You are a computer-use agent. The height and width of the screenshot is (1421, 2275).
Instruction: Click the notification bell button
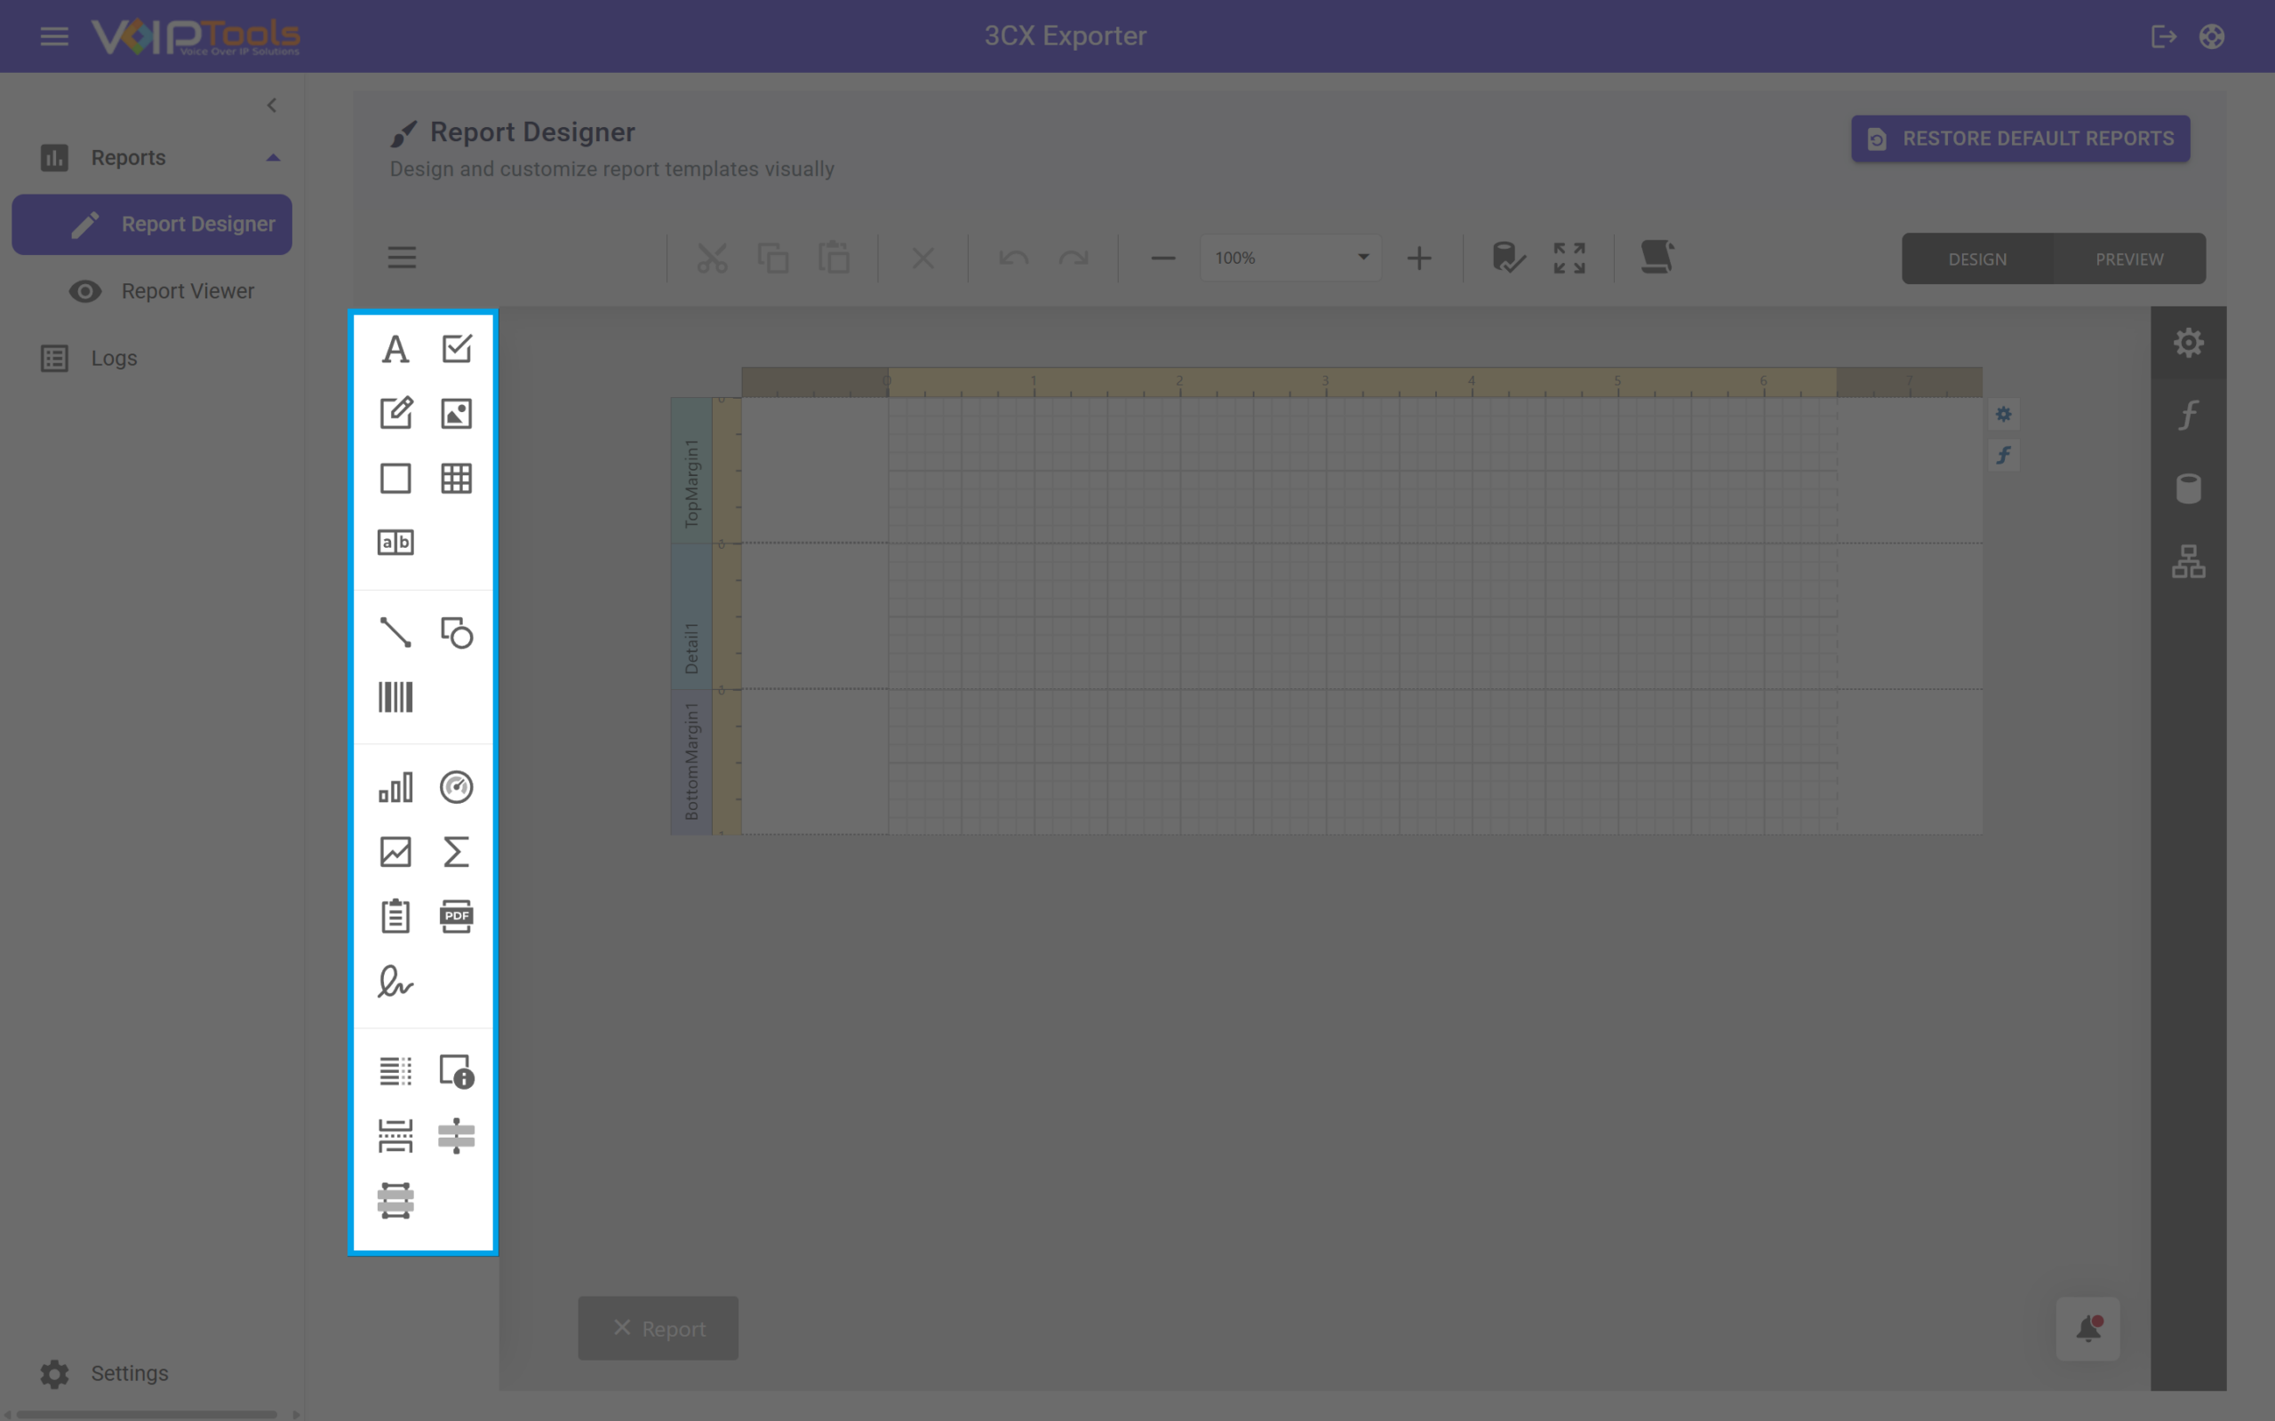(x=2087, y=1329)
